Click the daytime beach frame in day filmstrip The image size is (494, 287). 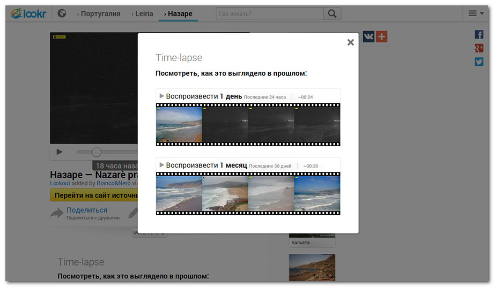179,124
